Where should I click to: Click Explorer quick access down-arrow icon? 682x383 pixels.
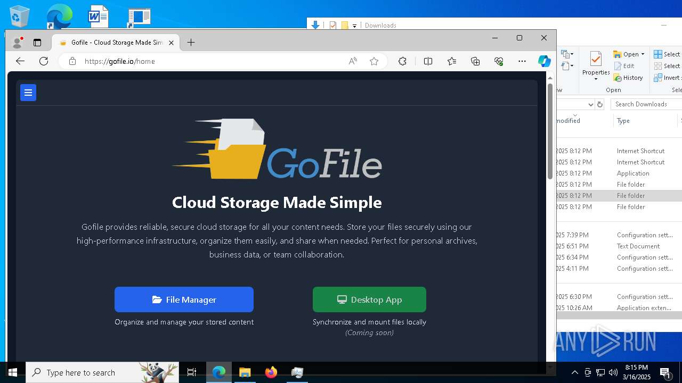315,25
